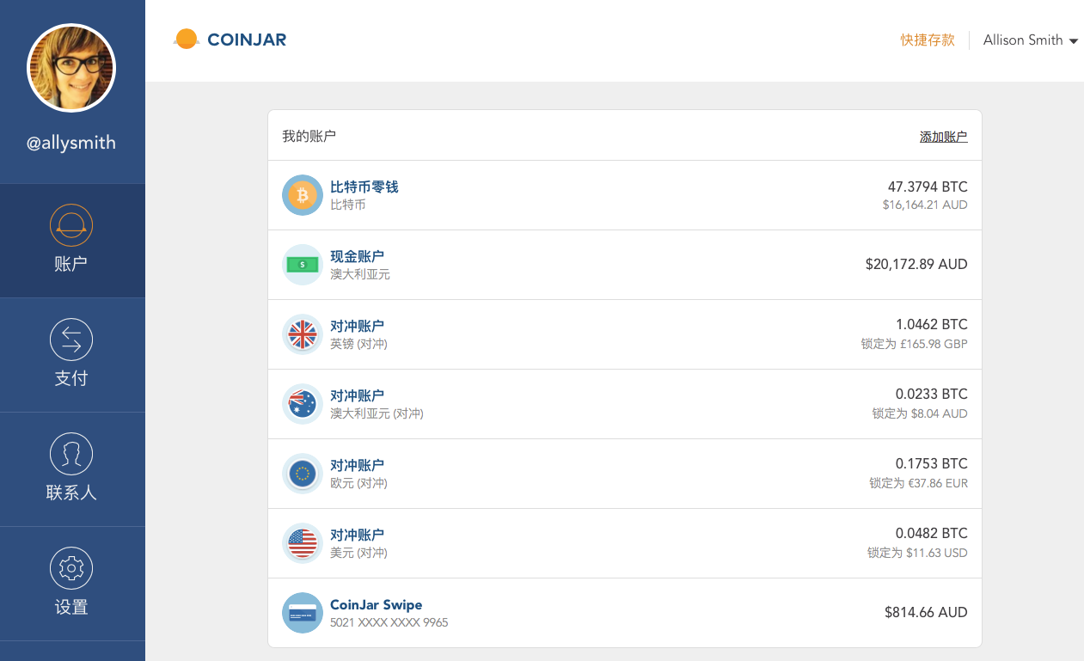
Task: Click the 0.1753 BTC balance
Action: click(x=932, y=464)
